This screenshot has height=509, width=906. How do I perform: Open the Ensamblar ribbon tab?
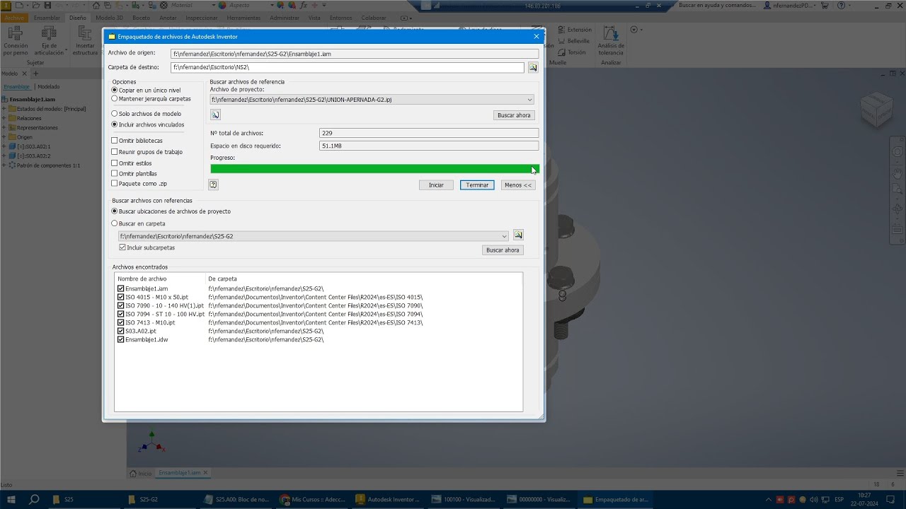click(47, 18)
